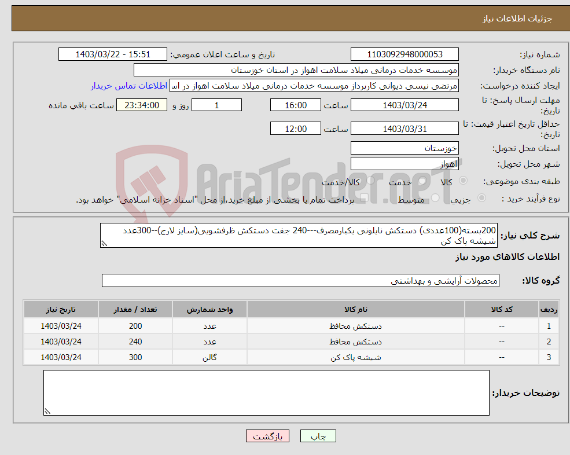570x455 pixels.
Task: Click the response deadline date 1403/03/24 field
Action: coord(404,105)
